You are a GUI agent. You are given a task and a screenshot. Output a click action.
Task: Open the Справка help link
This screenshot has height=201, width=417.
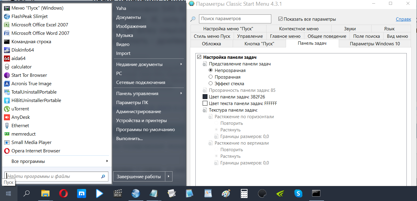pos(403,19)
